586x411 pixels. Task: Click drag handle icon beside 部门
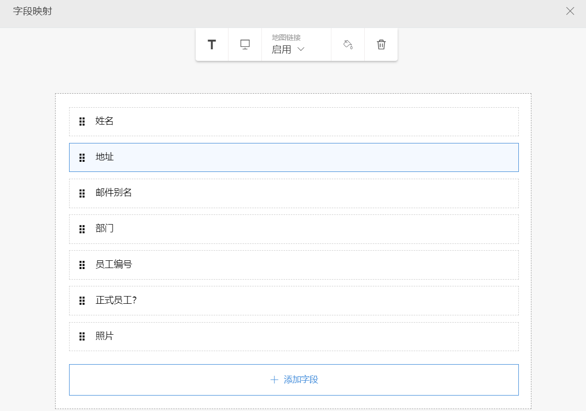coord(82,229)
